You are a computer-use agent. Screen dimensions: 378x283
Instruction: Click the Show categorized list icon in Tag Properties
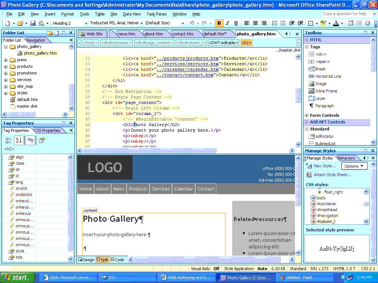point(8,140)
